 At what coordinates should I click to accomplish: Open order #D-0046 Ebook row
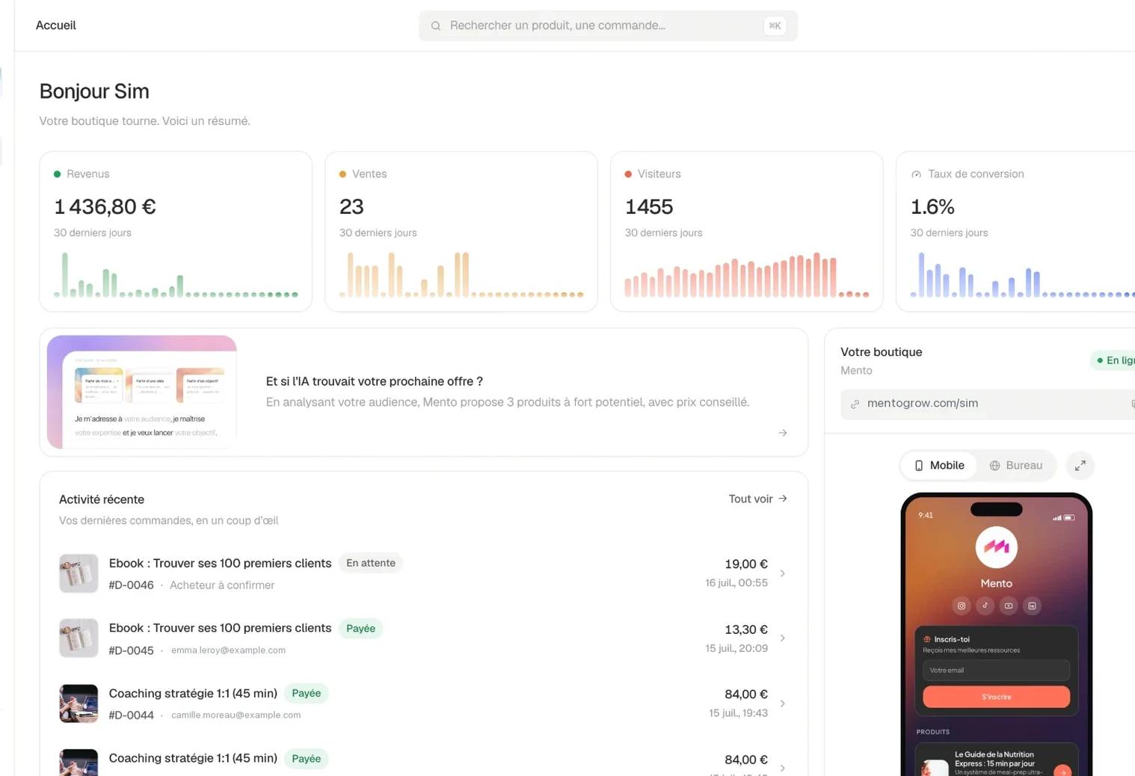pyautogui.click(x=424, y=573)
